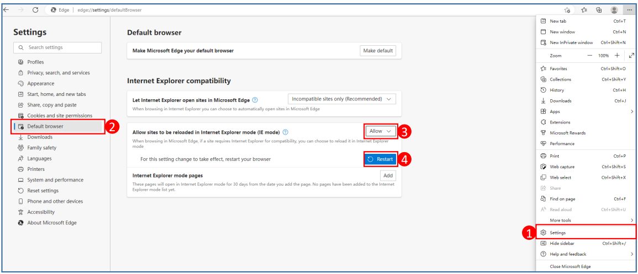
Task: Choose Web select from the menu
Action: [585, 178]
